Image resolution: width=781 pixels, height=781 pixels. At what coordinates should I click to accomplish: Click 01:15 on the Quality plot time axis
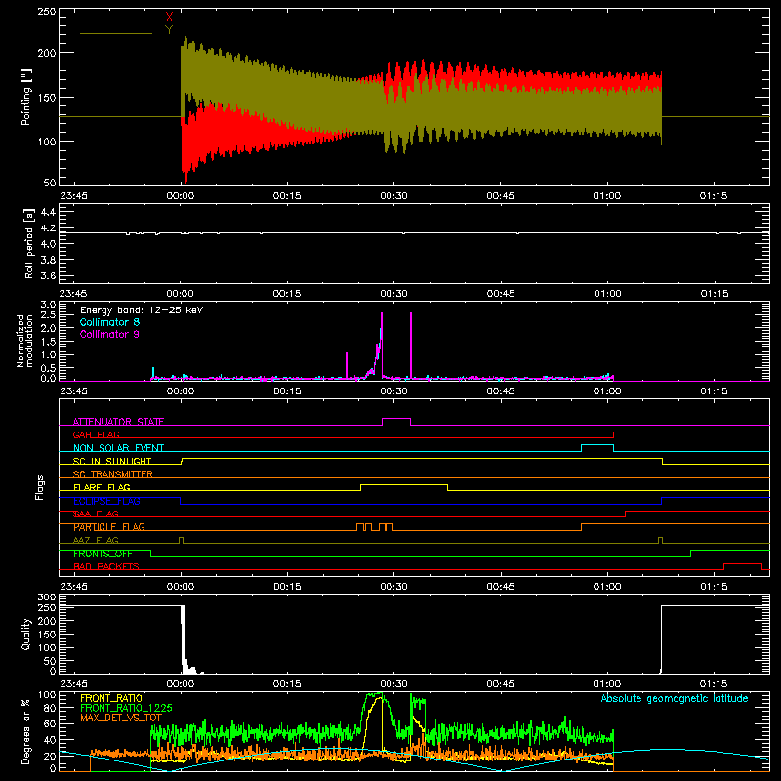(x=714, y=684)
